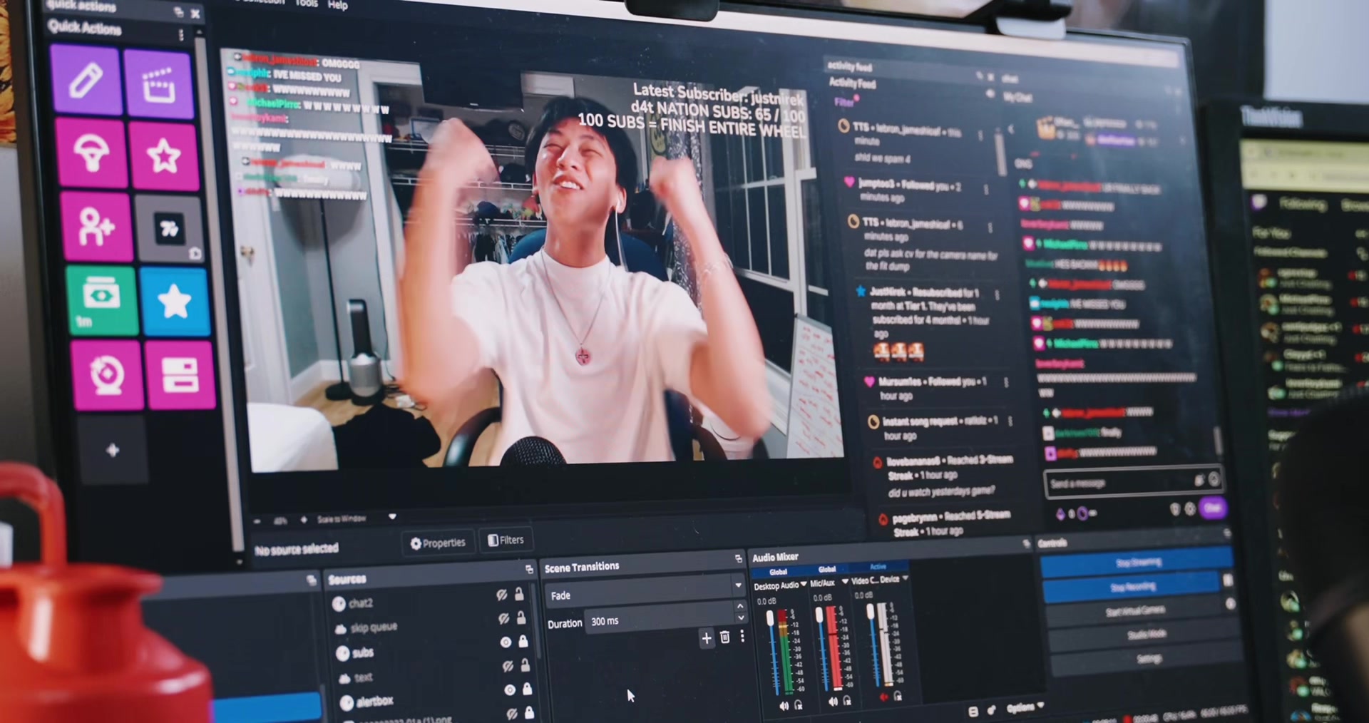Click the clapperboard quick action tile

click(x=159, y=84)
